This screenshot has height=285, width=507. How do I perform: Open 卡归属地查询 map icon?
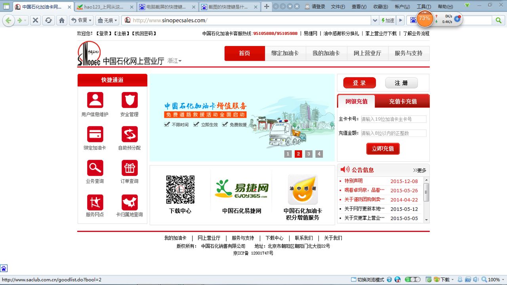[130, 202]
